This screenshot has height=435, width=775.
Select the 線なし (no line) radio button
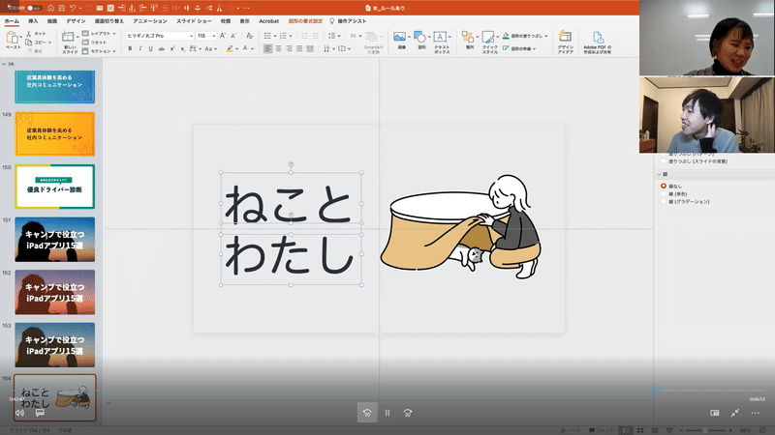(x=664, y=186)
